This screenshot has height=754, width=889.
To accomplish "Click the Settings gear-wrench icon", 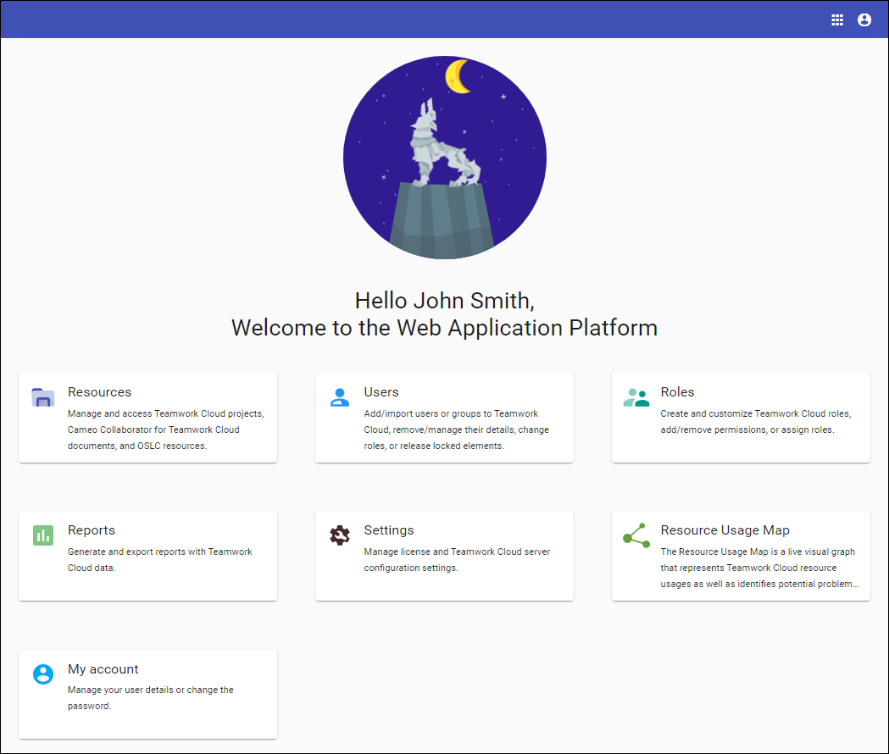I will click(x=340, y=535).
